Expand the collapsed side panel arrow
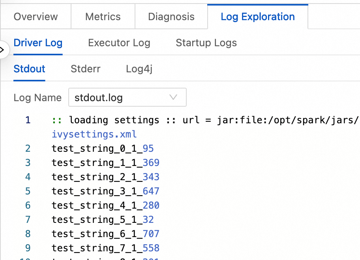360x260 pixels. click(x=2, y=50)
